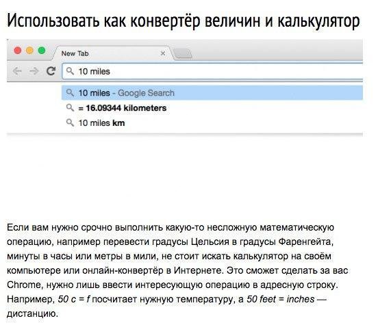Open a new tab with the blank tab button
Screen dimensions: 378x325
(x=183, y=54)
